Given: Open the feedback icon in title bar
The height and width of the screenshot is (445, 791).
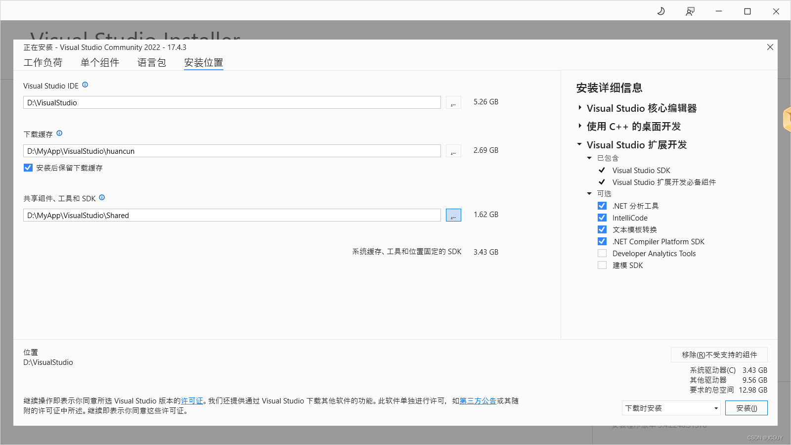Looking at the screenshot, I should point(690,11).
